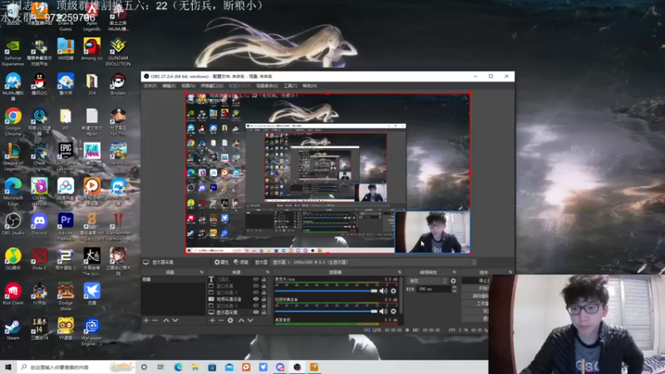Image resolution: width=665 pixels, height=374 pixels.
Task: Open the Epic Games Launcher icon
Action: point(66,156)
